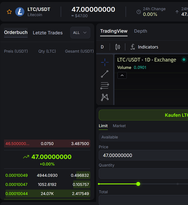Select the crosshair cursor tool
The width and height of the screenshot is (188, 205).
105,62
